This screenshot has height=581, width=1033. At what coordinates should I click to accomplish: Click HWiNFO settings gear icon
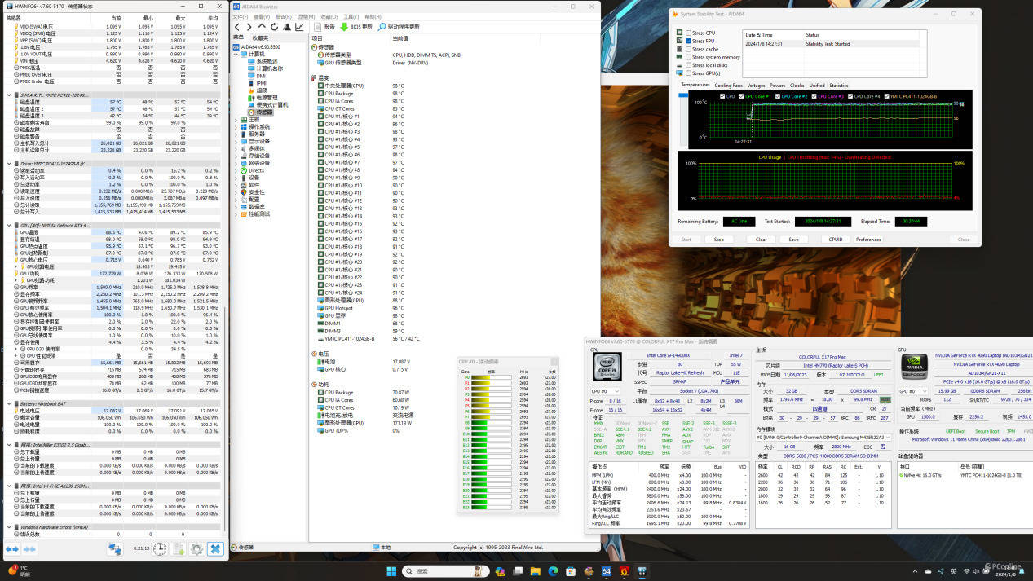point(196,549)
